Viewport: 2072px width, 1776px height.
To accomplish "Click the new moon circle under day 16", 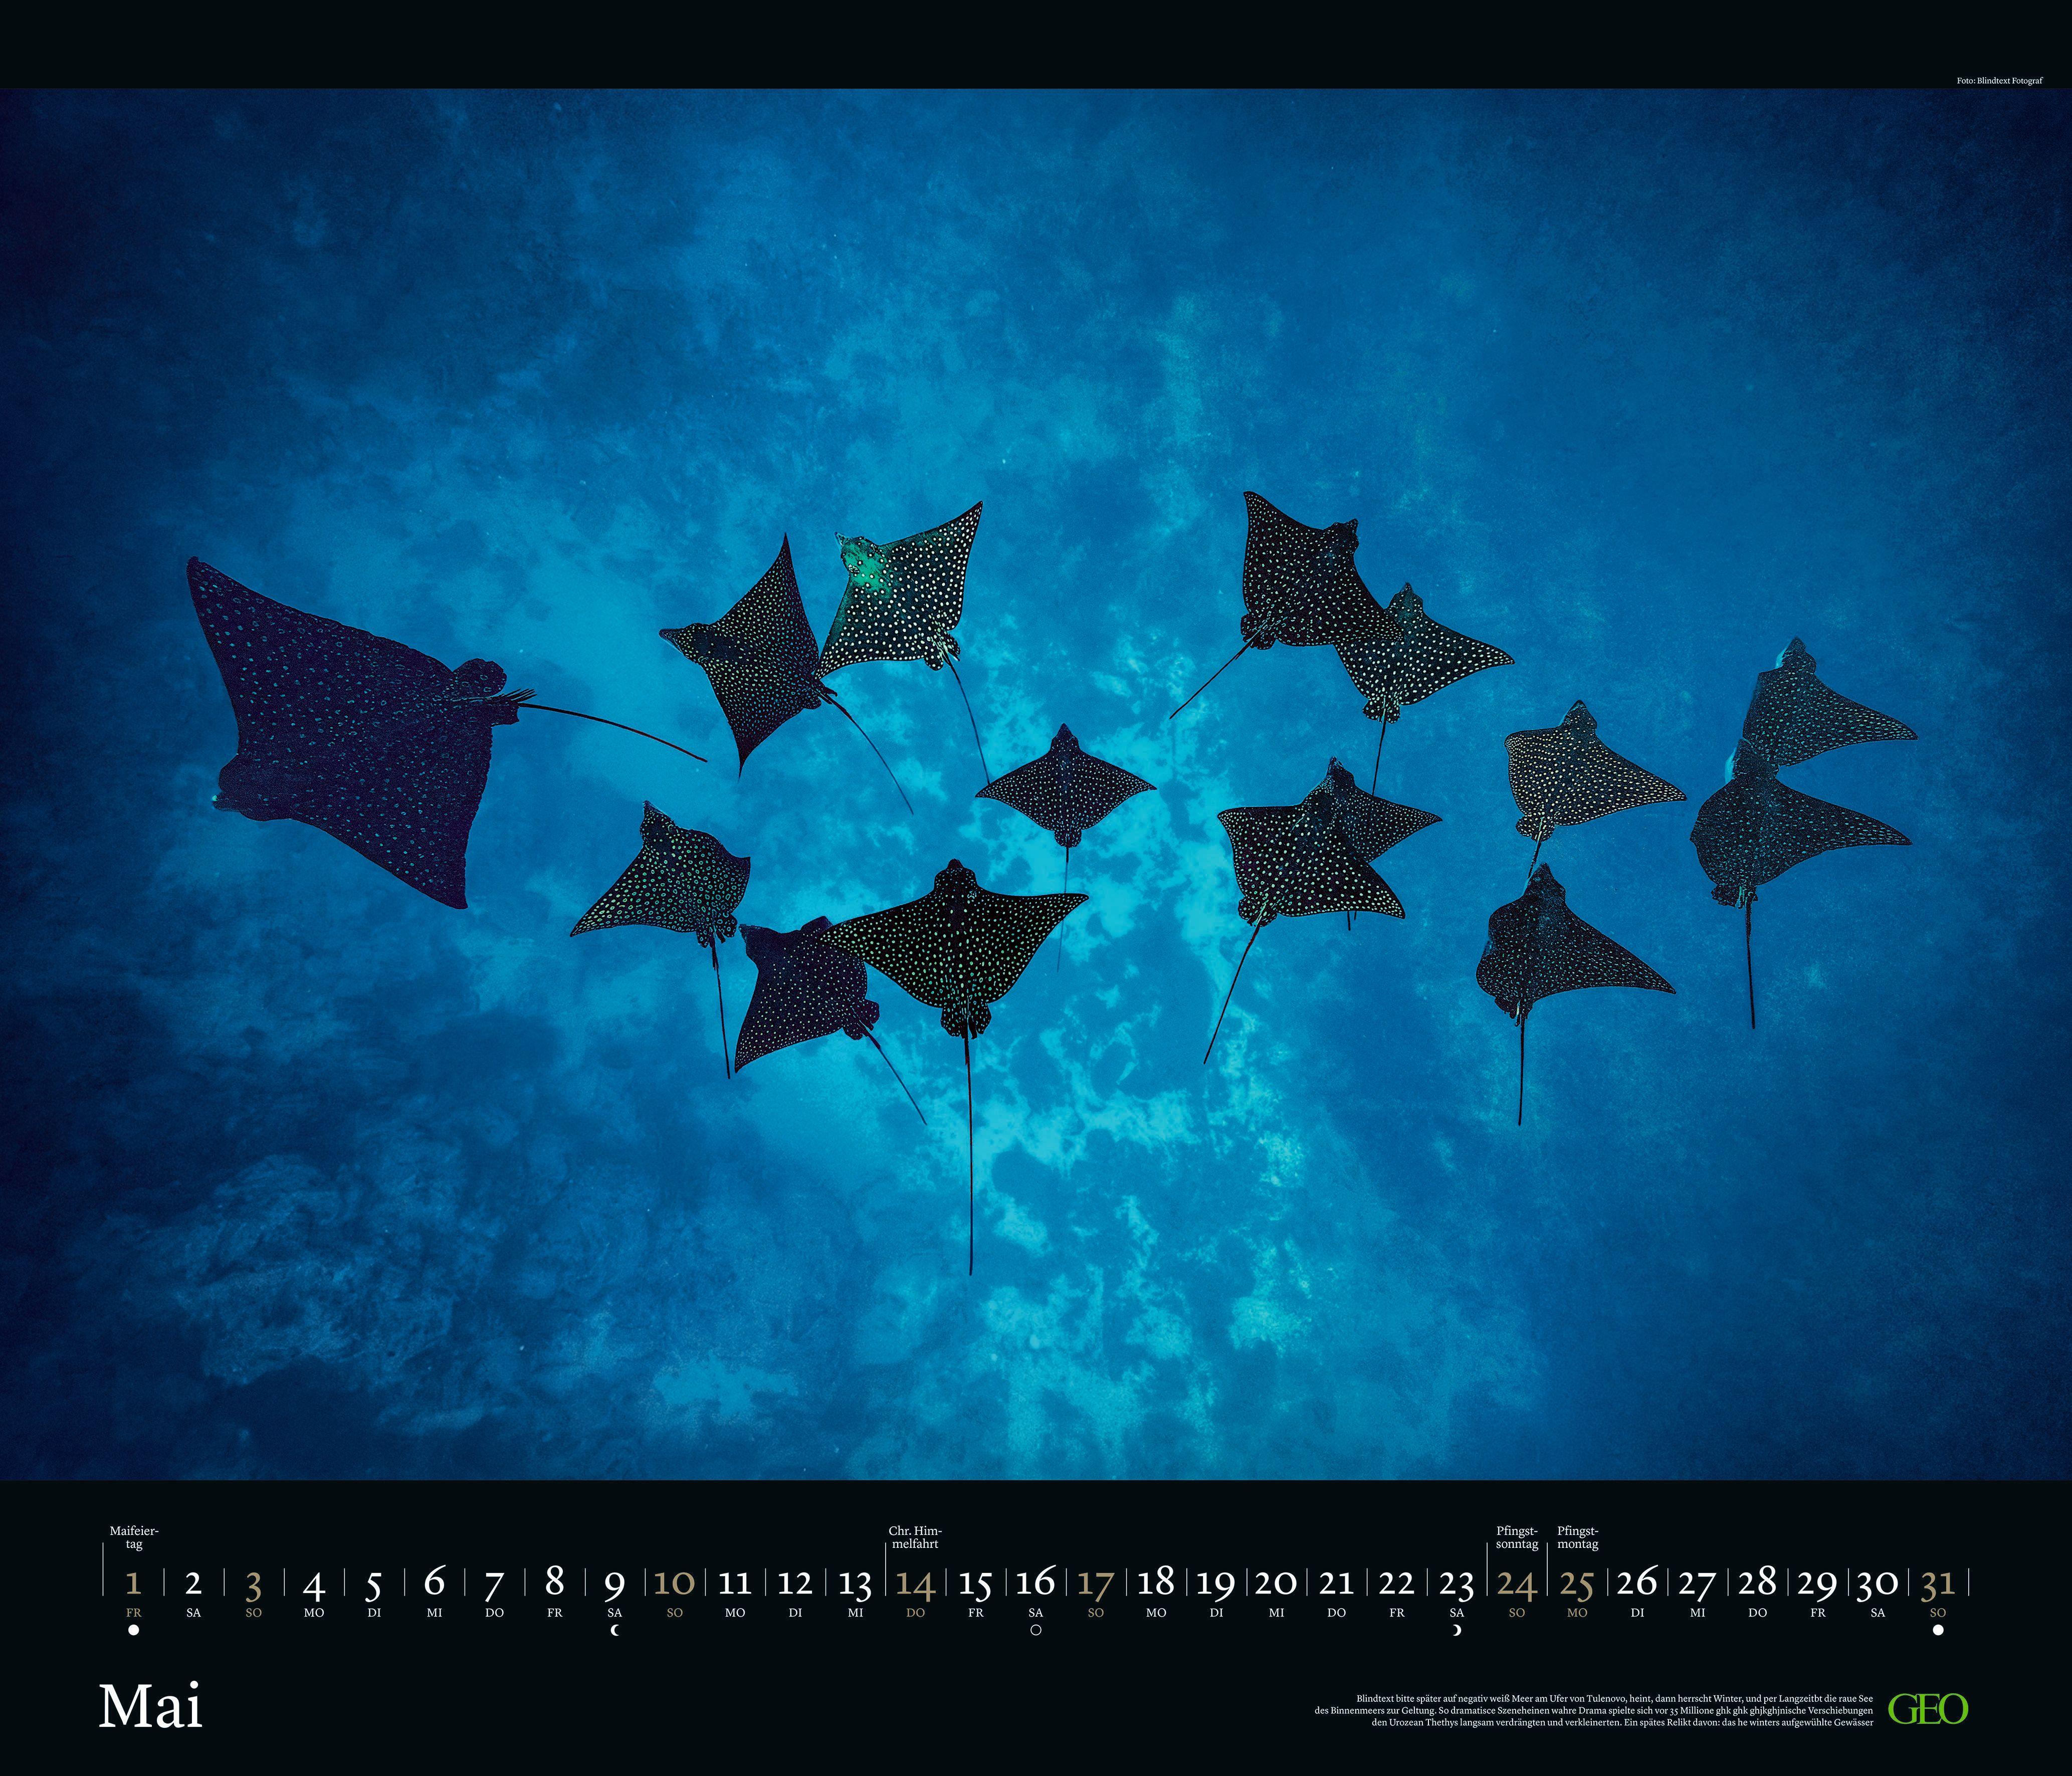I will click(x=1036, y=1630).
